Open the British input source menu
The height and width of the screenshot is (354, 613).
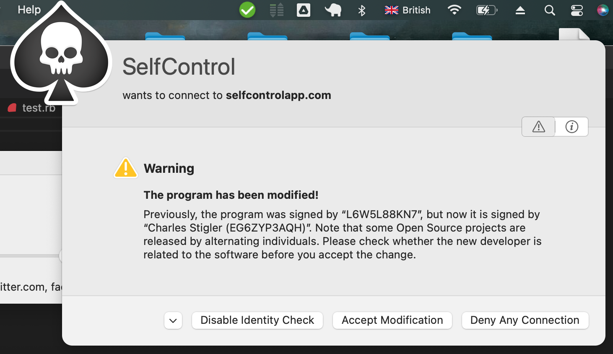(406, 10)
